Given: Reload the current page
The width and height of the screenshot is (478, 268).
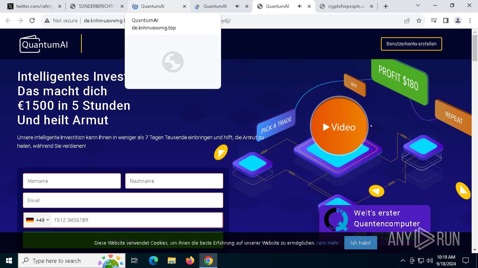Looking at the screenshot, I should (x=32, y=20).
